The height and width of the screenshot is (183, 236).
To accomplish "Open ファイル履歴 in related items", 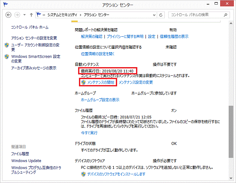I will pyautogui.click(x=20, y=154).
